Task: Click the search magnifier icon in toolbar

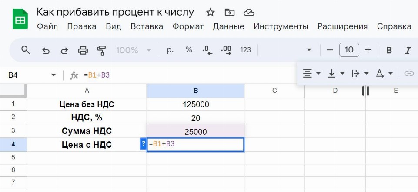Action: point(26,50)
